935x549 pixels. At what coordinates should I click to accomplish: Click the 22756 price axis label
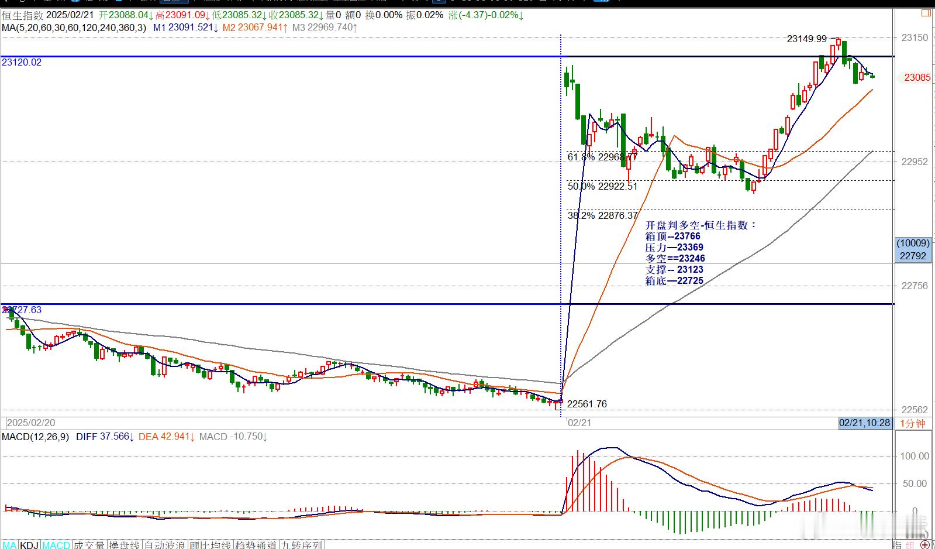click(915, 286)
